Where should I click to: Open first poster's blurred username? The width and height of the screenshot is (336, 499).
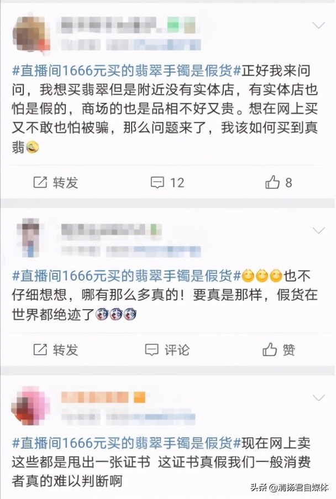click(127, 25)
